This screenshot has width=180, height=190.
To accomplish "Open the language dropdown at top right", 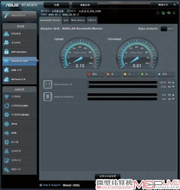I will [x=164, y=5].
